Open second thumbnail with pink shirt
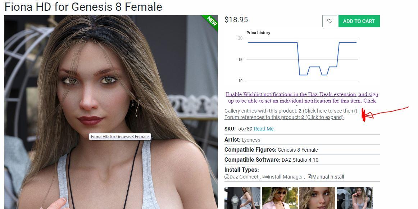The image size is (418, 209). (x=280, y=198)
